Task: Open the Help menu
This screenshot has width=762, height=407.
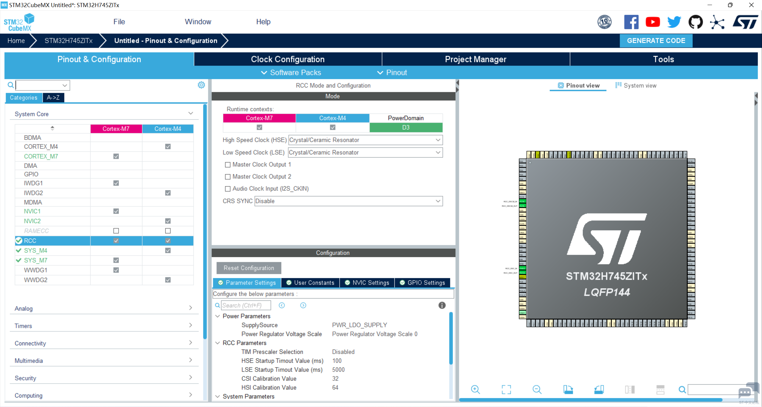Action: (x=263, y=22)
